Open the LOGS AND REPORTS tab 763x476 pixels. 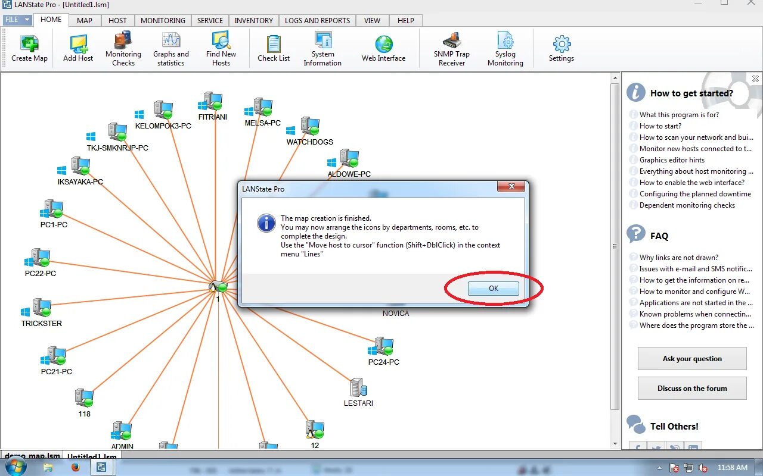point(317,20)
